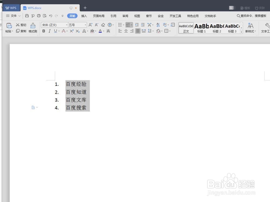Viewport: 270px width, 202px height.
Task: Open the font name dropdown 宋体 (正文)
Action: [x=55, y=25]
